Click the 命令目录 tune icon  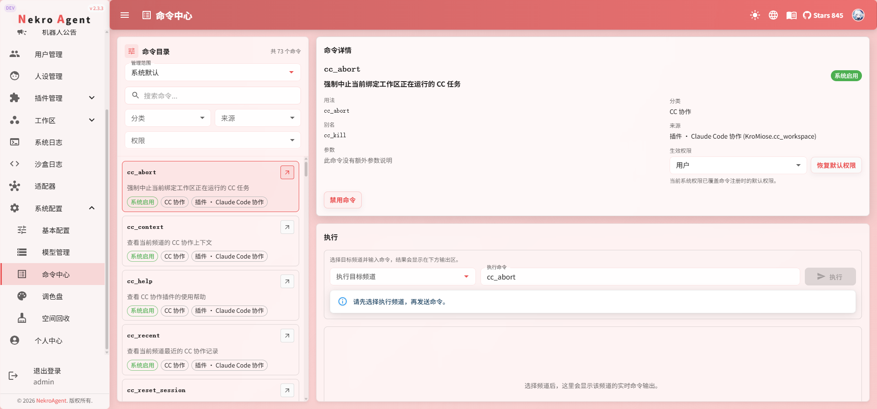tap(132, 51)
